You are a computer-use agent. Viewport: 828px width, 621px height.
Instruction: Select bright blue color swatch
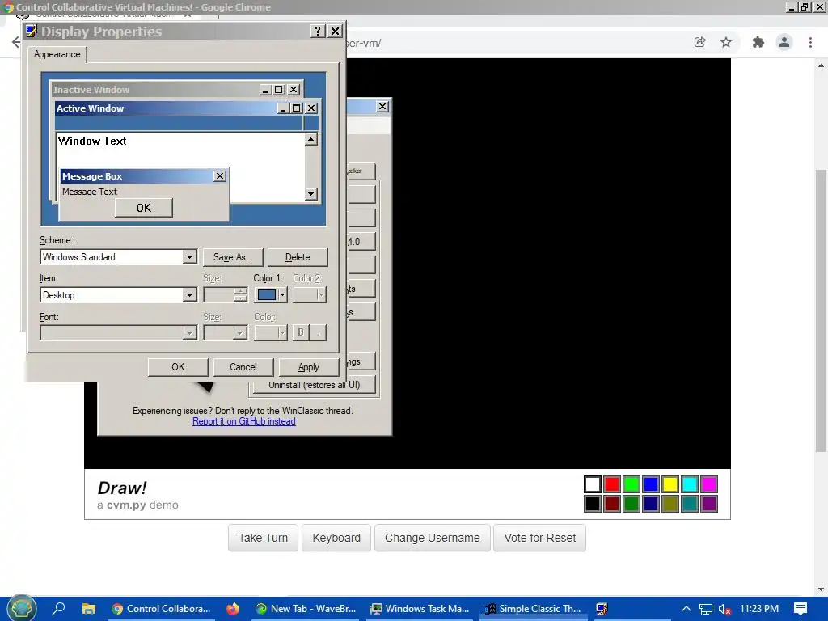[x=651, y=484]
